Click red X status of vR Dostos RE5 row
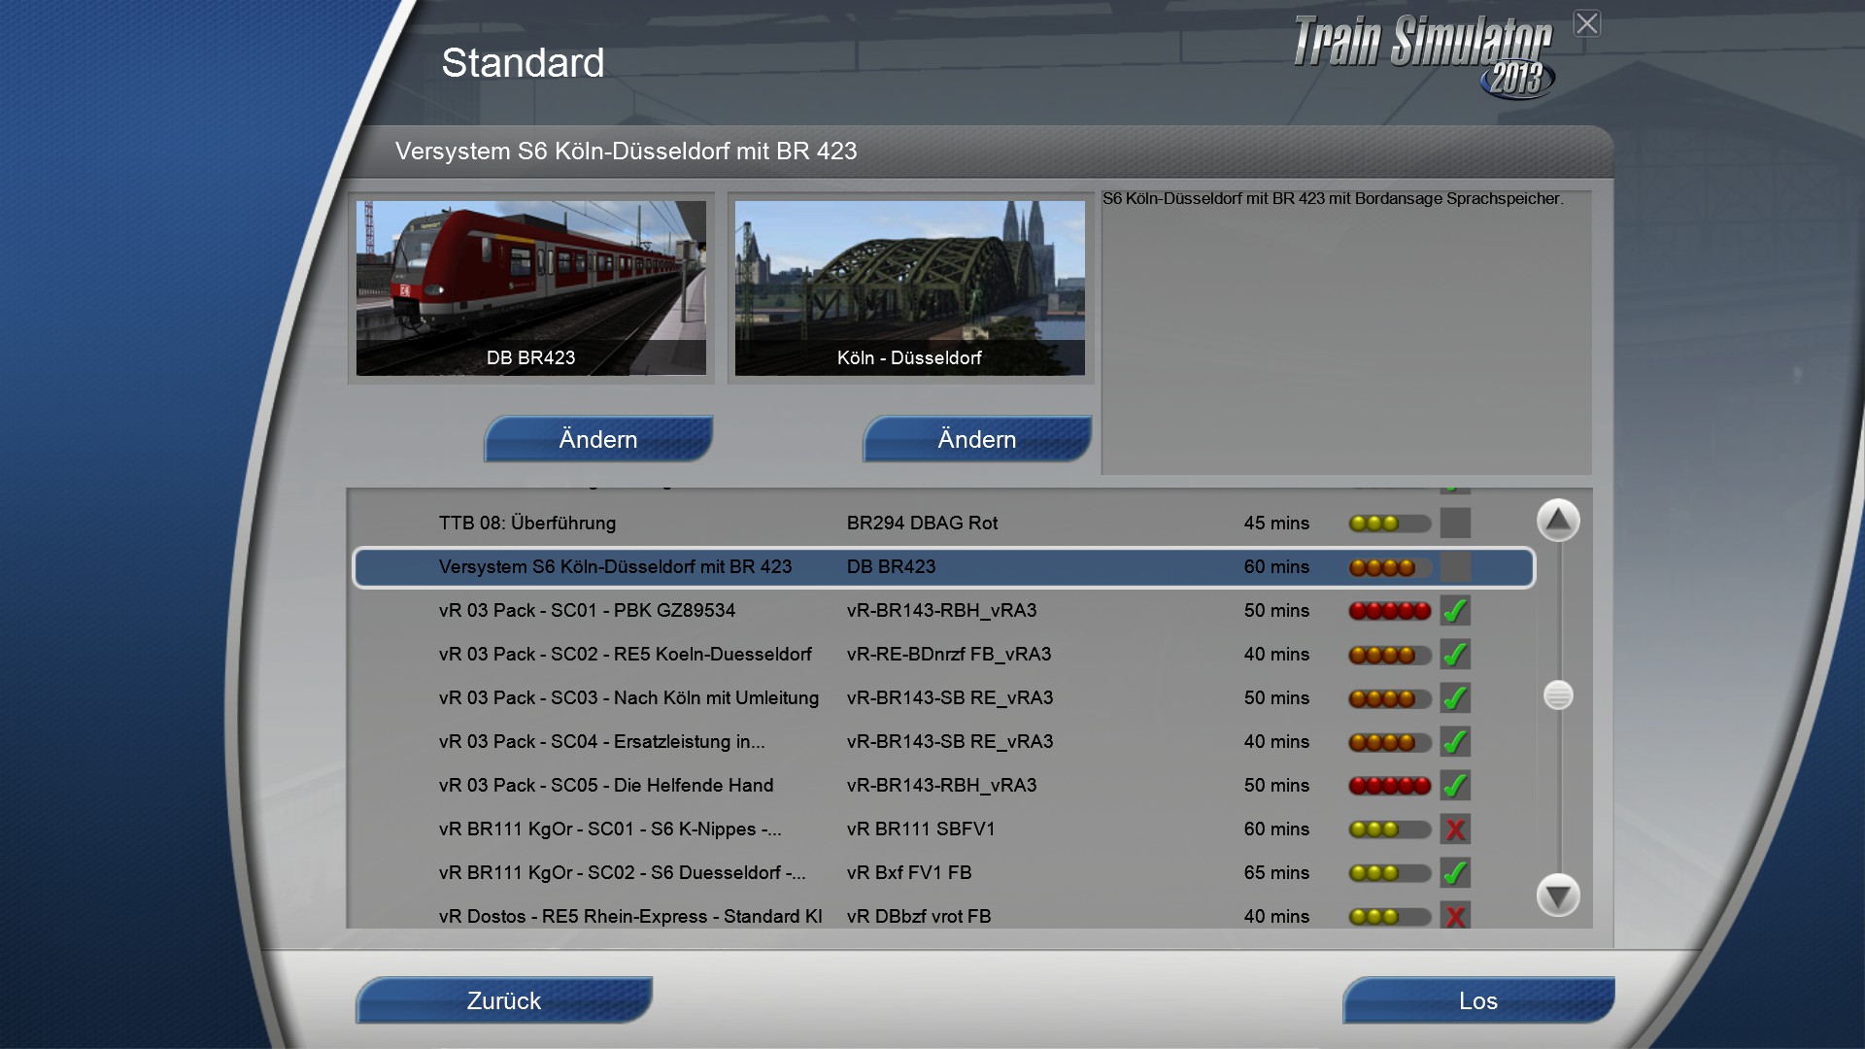Image resolution: width=1865 pixels, height=1049 pixels. (x=1455, y=916)
